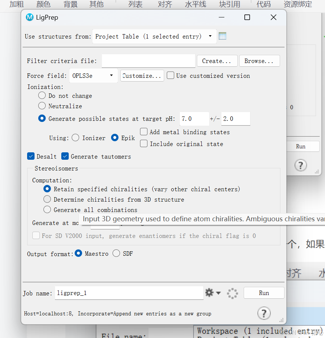Viewport: 325px width, 338px height.
Task: Open the Project Table icon beside structures dropdown
Action: (x=222, y=36)
